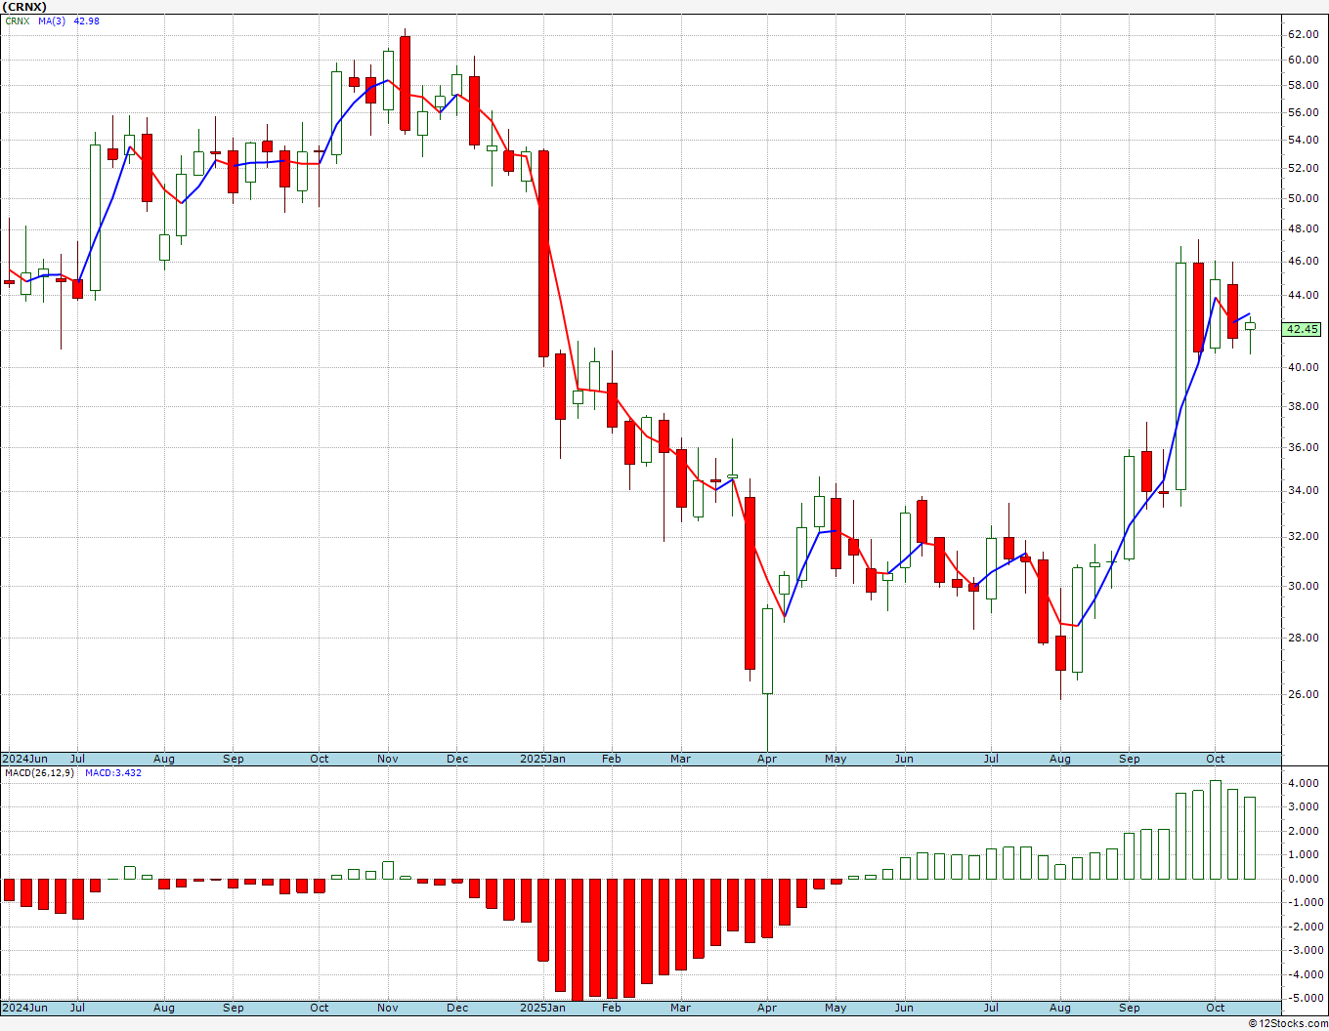Select the 46.00 price axis label
Image resolution: width=1329 pixels, height=1031 pixels.
(1303, 261)
